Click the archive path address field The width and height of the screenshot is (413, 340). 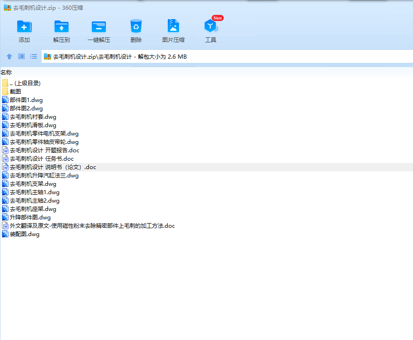tap(227, 56)
